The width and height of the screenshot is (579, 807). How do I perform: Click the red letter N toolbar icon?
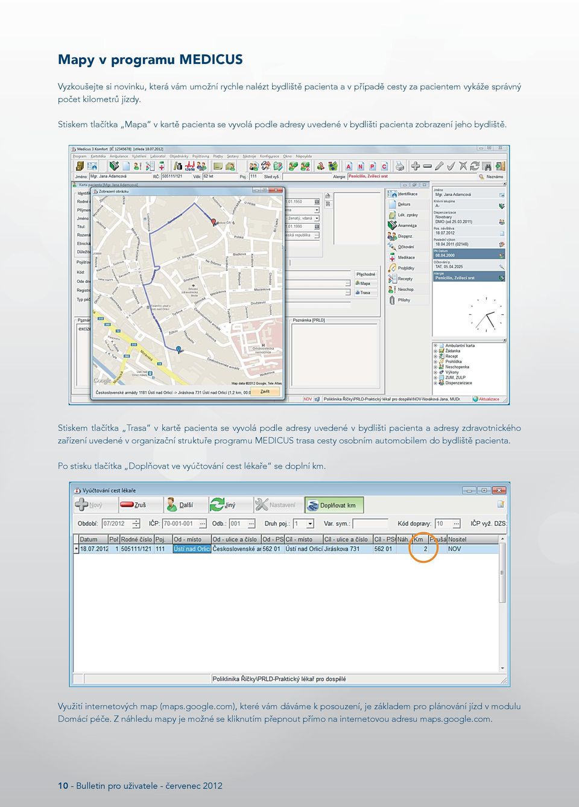(x=361, y=166)
